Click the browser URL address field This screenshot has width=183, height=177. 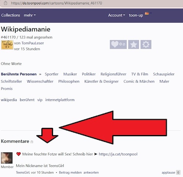coord(56,3)
